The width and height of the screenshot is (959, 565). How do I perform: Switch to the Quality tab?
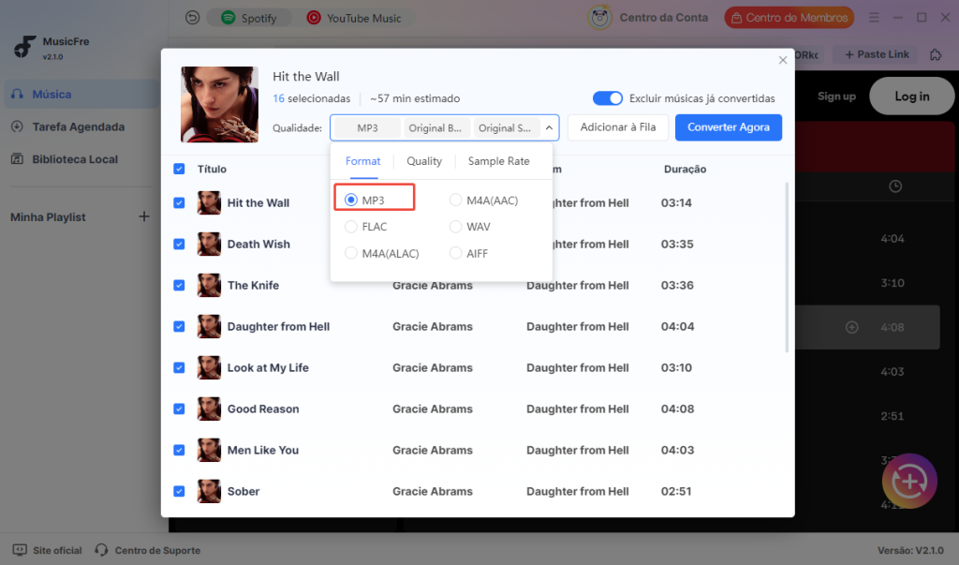coord(424,161)
